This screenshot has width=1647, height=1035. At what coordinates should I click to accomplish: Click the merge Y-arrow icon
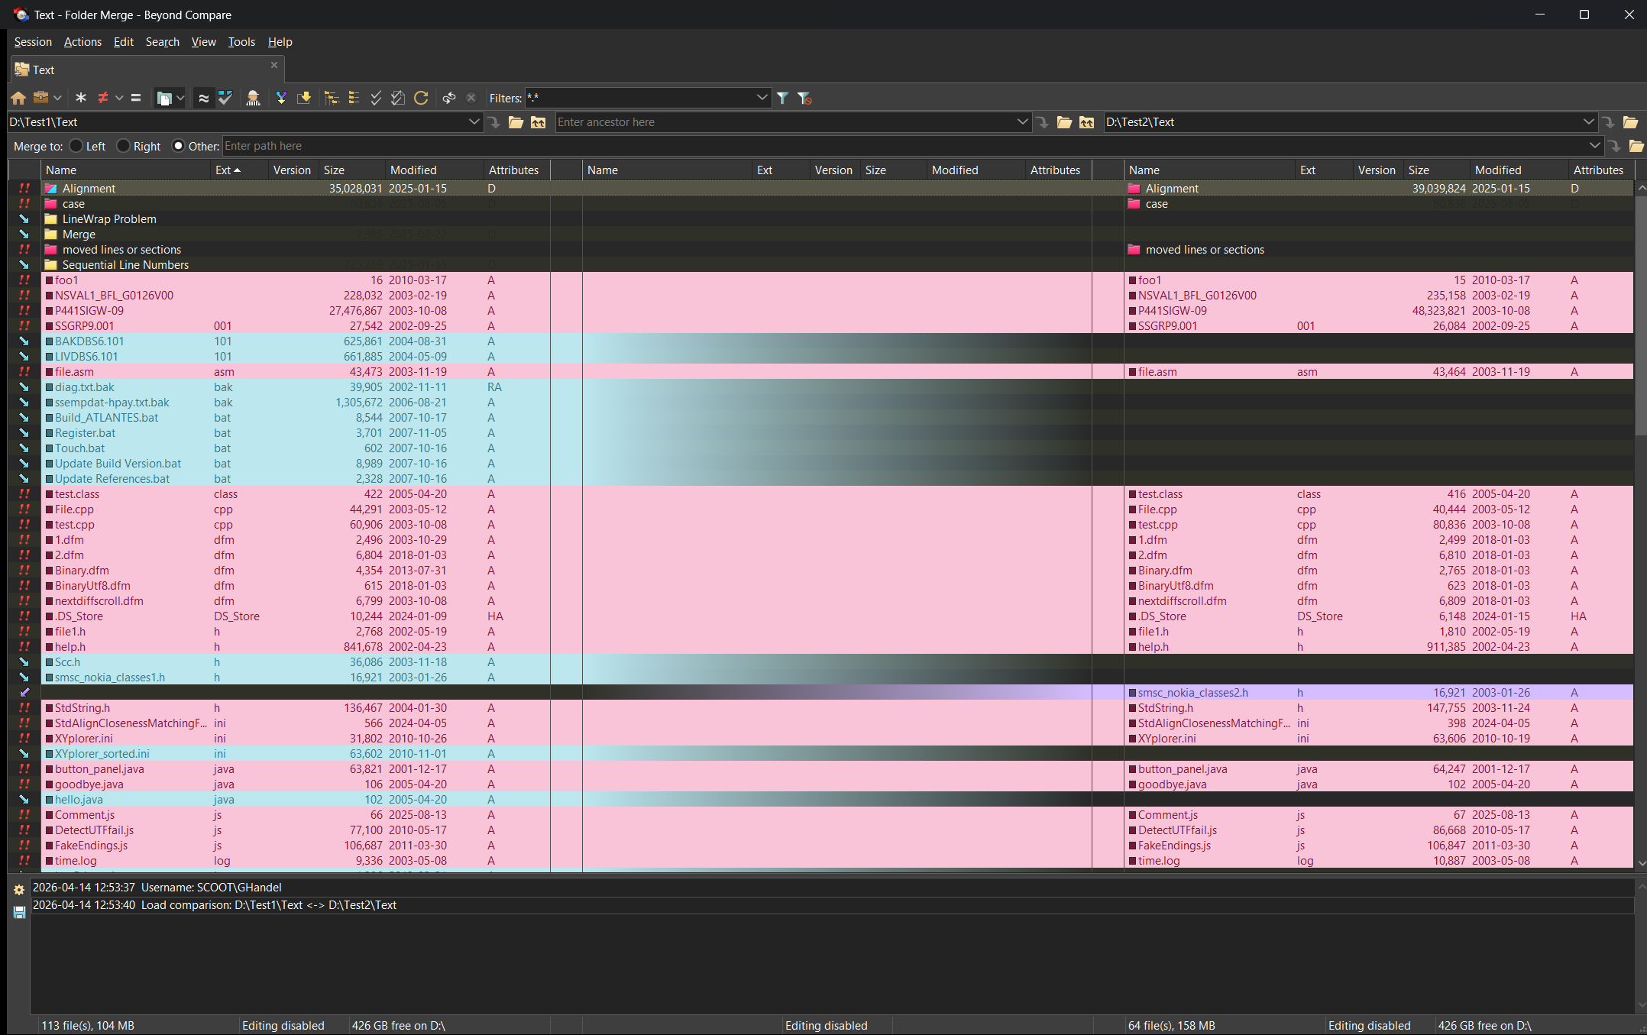pyautogui.click(x=281, y=98)
